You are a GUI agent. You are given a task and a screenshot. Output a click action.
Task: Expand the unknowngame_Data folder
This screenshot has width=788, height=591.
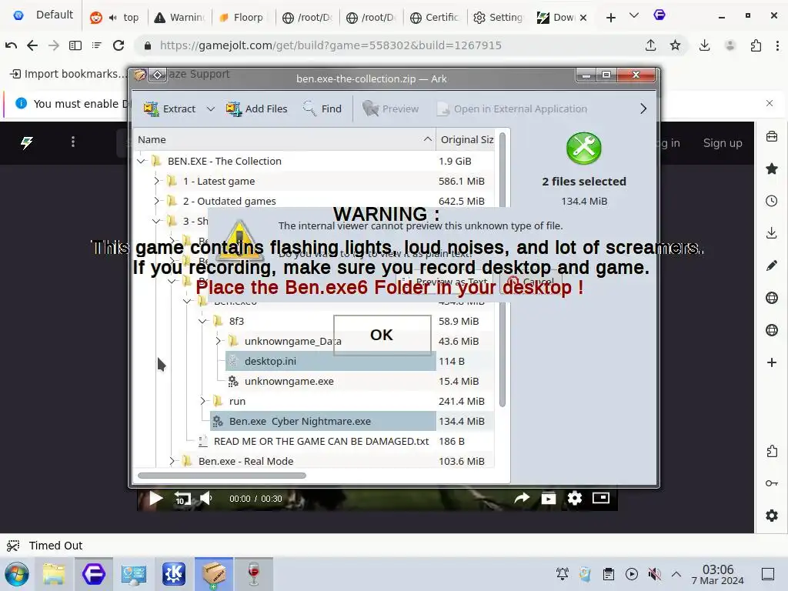[x=218, y=341]
